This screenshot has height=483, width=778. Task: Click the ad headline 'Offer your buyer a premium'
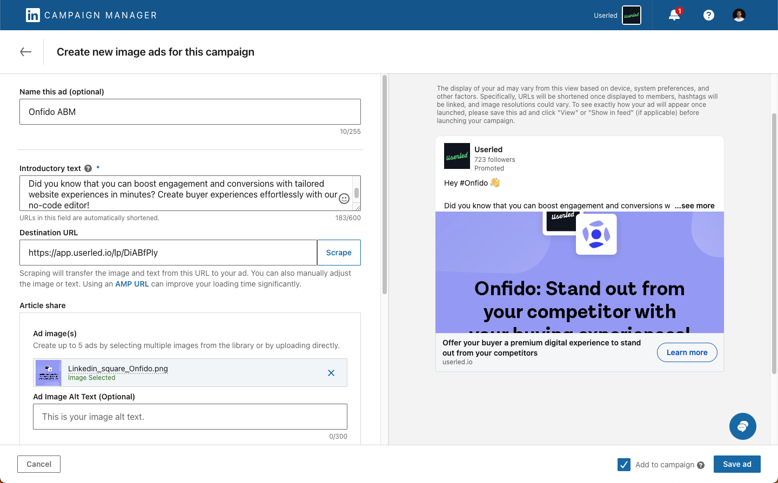(x=542, y=348)
